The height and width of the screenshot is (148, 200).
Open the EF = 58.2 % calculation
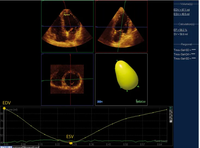click(180, 30)
